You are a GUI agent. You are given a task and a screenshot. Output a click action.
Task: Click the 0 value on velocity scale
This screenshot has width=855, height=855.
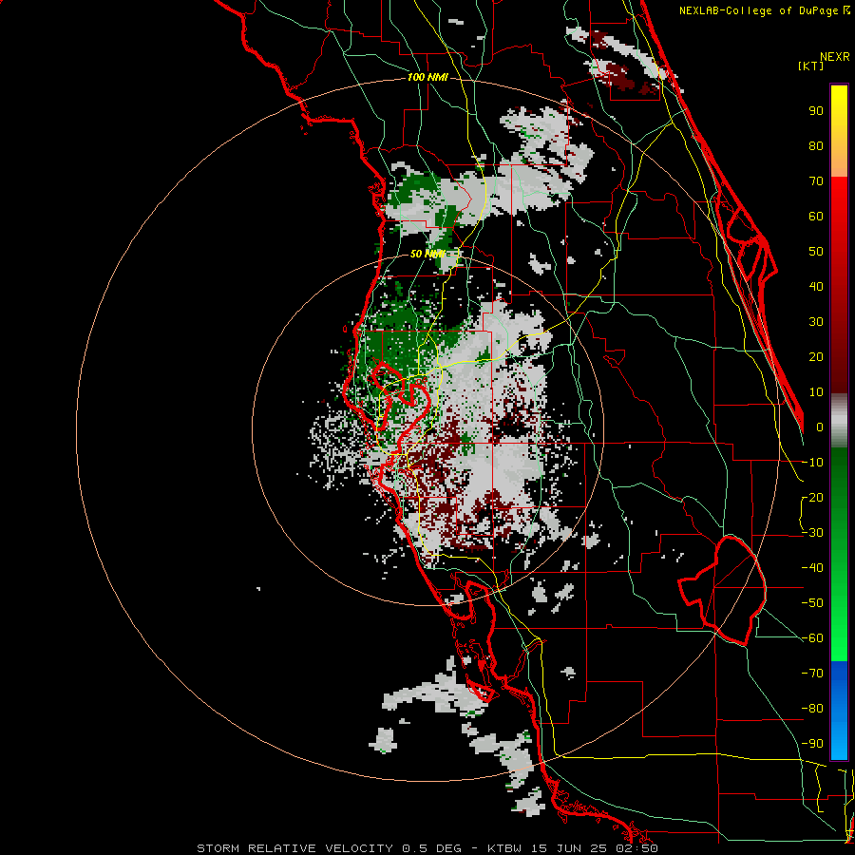point(820,427)
